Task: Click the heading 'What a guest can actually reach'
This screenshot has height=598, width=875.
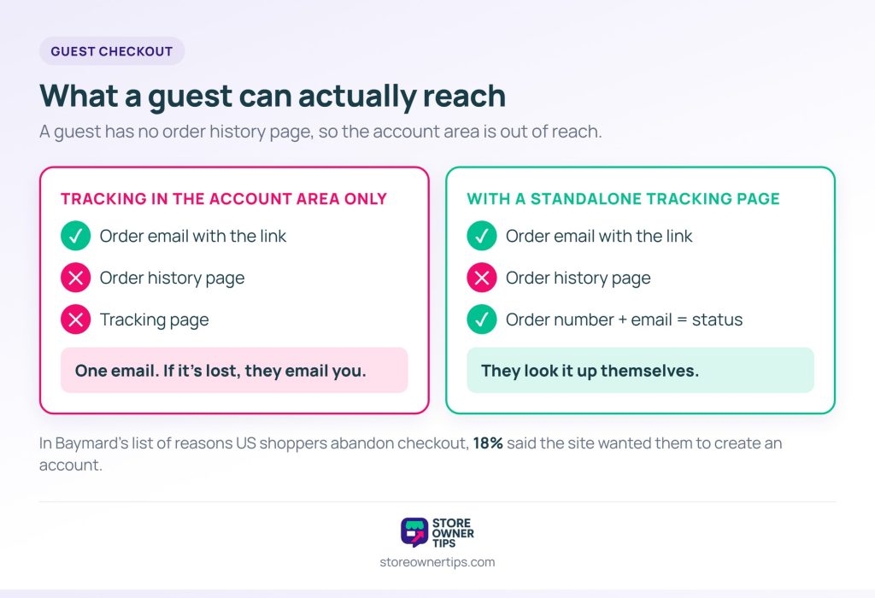Action: (273, 96)
